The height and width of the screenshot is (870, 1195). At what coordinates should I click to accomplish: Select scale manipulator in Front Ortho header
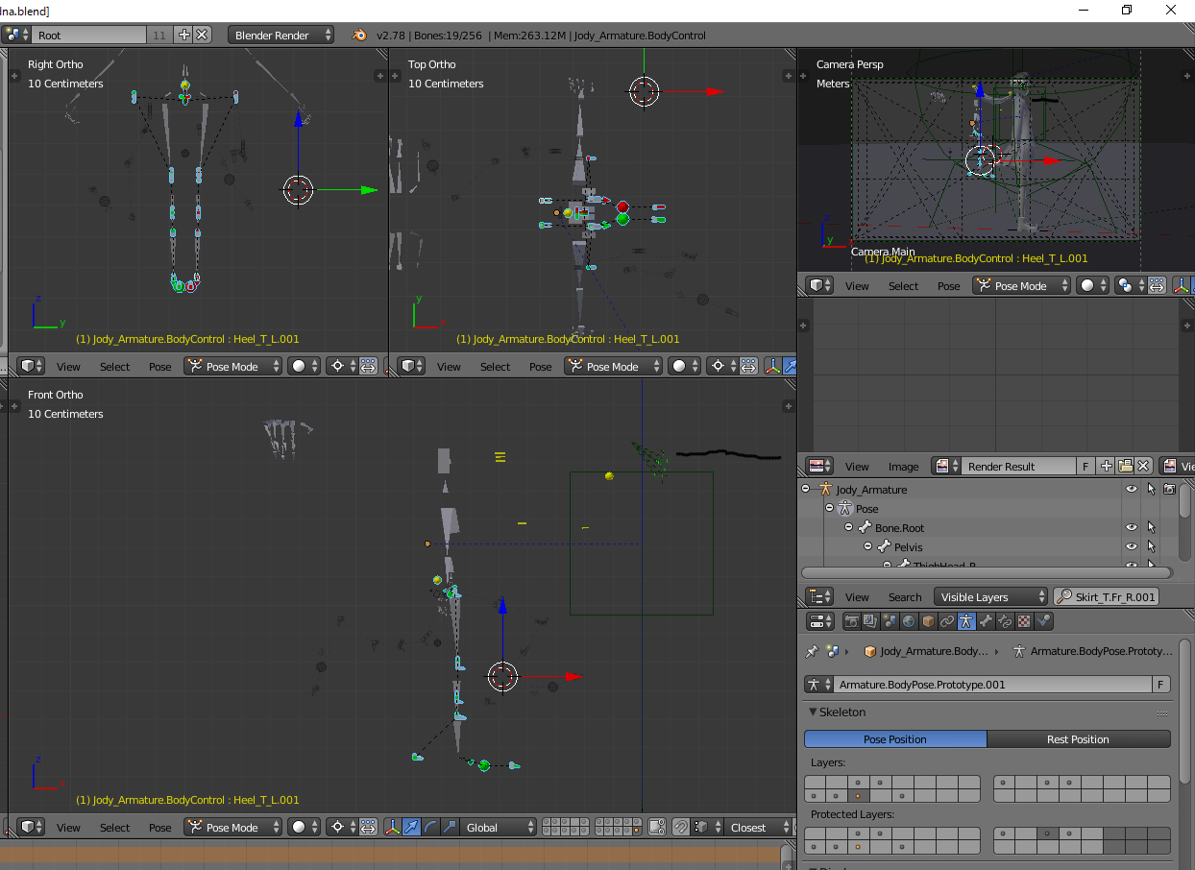click(450, 828)
